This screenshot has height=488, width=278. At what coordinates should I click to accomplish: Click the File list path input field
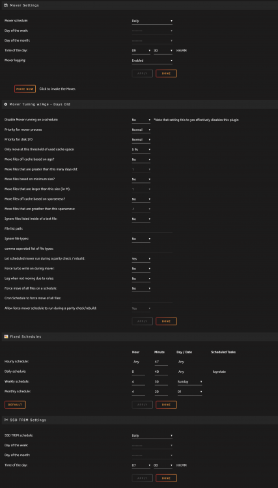coord(152,229)
